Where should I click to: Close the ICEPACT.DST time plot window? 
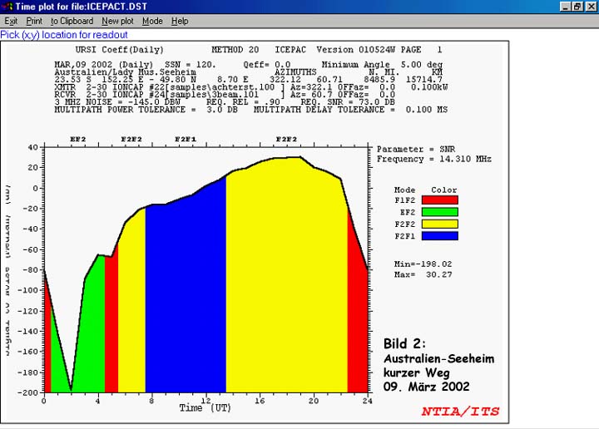tap(591, 7)
